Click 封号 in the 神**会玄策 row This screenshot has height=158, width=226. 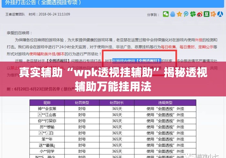pyautogui.click(x=82, y=109)
